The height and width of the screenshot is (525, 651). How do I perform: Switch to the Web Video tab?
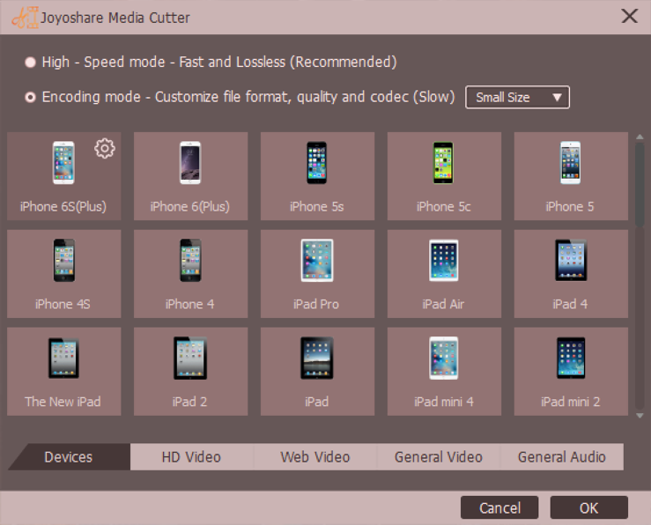[x=315, y=457]
